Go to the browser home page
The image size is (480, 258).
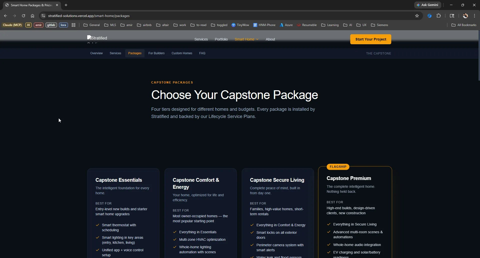[32, 16]
